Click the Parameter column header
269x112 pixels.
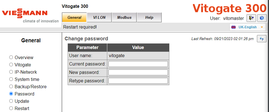tap(87, 48)
